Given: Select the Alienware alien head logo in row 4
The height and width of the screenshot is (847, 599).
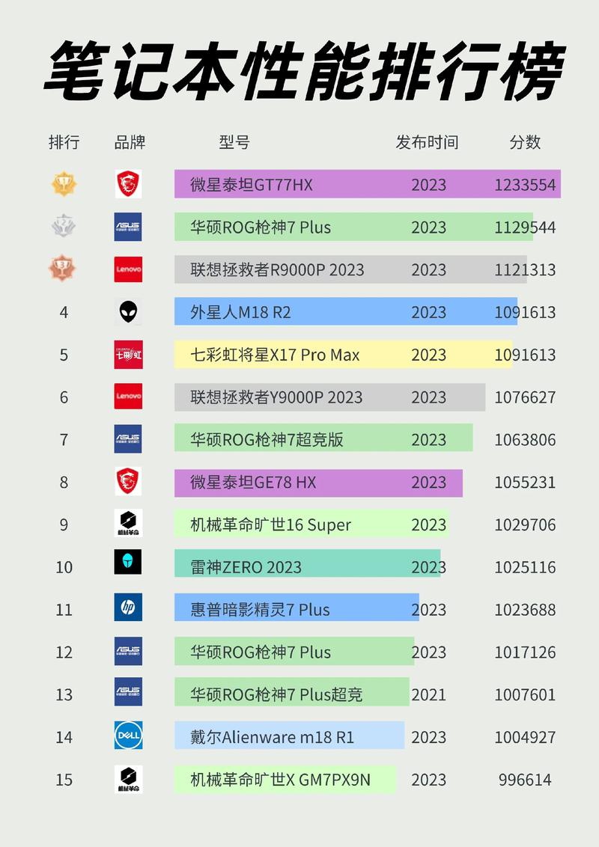Looking at the screenshot, I should pos(128,311).
